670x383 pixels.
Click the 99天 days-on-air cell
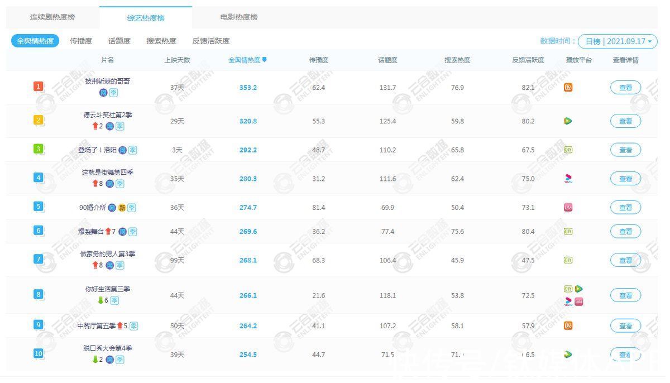(177, 260)
